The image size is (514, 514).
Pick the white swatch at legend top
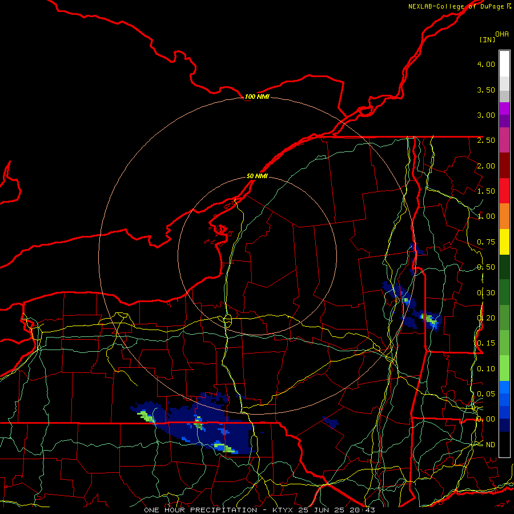point(504,64)
